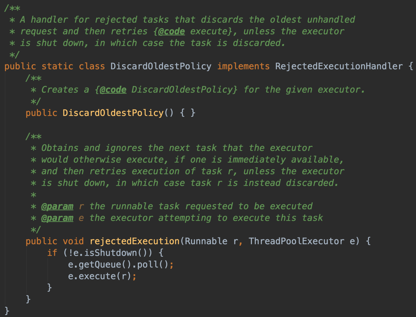Screen dimensions: 416x317
Task: Click the getQueue() method call
Action: [x=100, y=264]
